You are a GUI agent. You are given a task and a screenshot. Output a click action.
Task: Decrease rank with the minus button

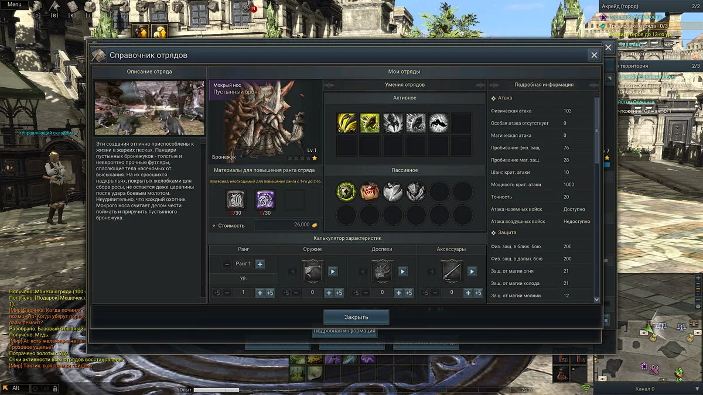pyautogui.click(x=227, y=265)
